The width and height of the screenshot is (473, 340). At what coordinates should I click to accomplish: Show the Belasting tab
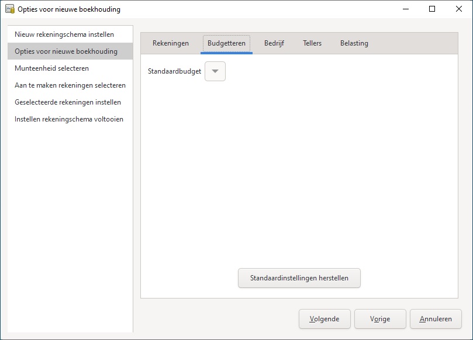pyautogui.click(x=354, y=43)
